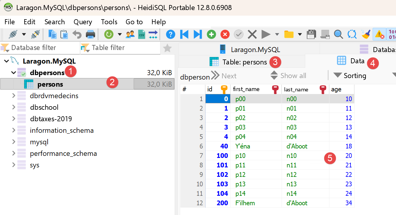Click the green Refresh icon
This screenshot has width=396, height=215.
coord(109,34)
